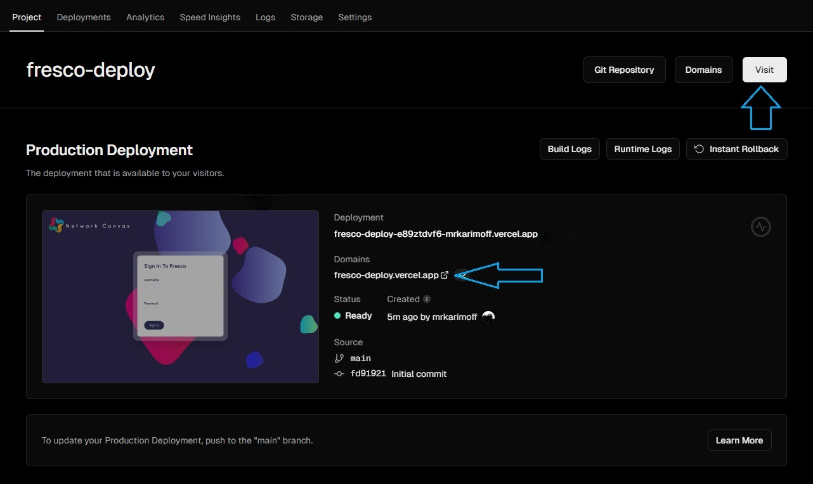Screen dimensions: 813x484
Task: Open the Analytics tab
Action: click(145, 17)
